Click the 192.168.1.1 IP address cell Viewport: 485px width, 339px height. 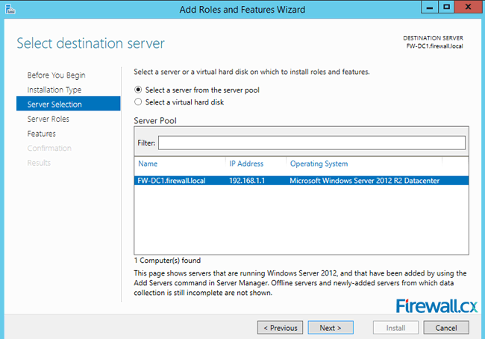247,181
